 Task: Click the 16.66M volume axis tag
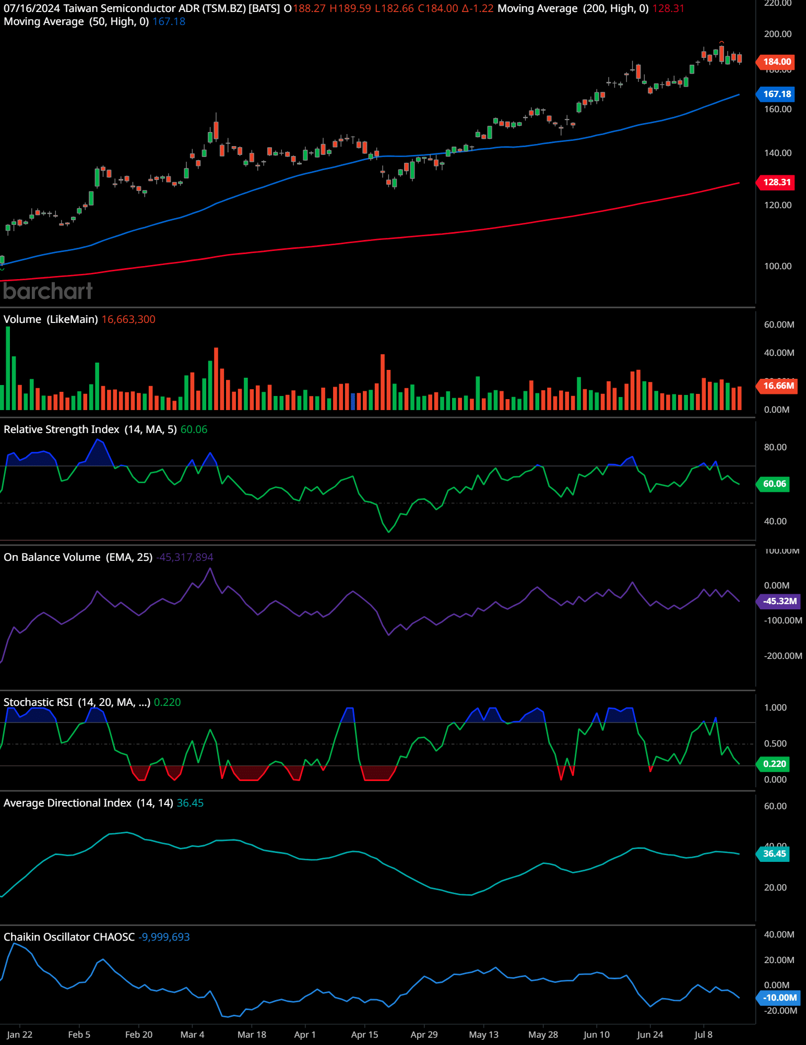click(x=777, y=386)
